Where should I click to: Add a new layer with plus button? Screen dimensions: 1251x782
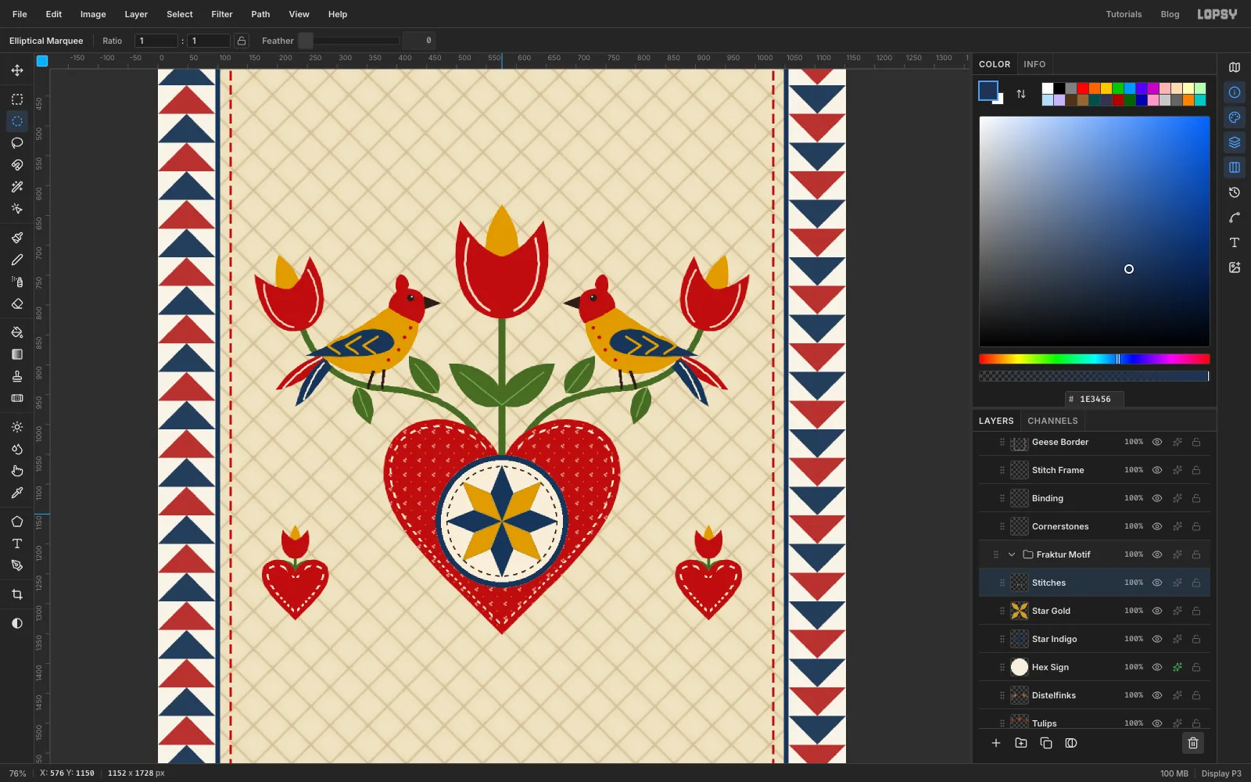click(996, 743)
